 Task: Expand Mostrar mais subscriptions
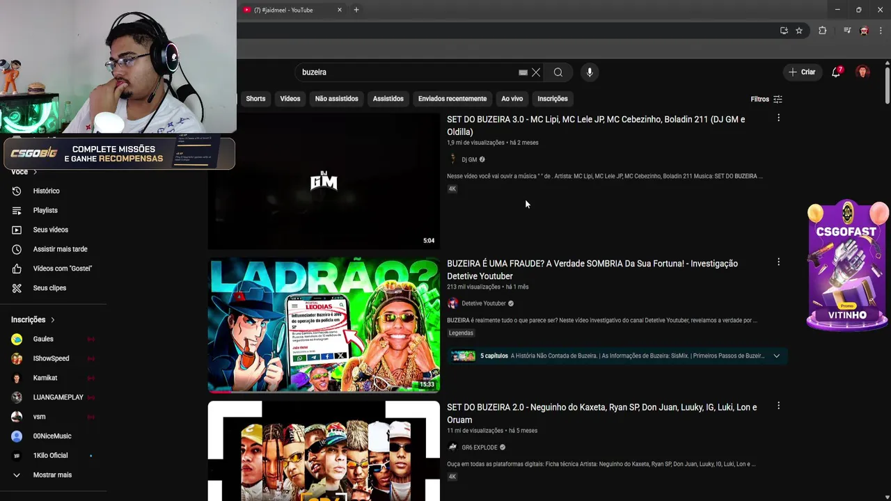(x=52, y=475)
